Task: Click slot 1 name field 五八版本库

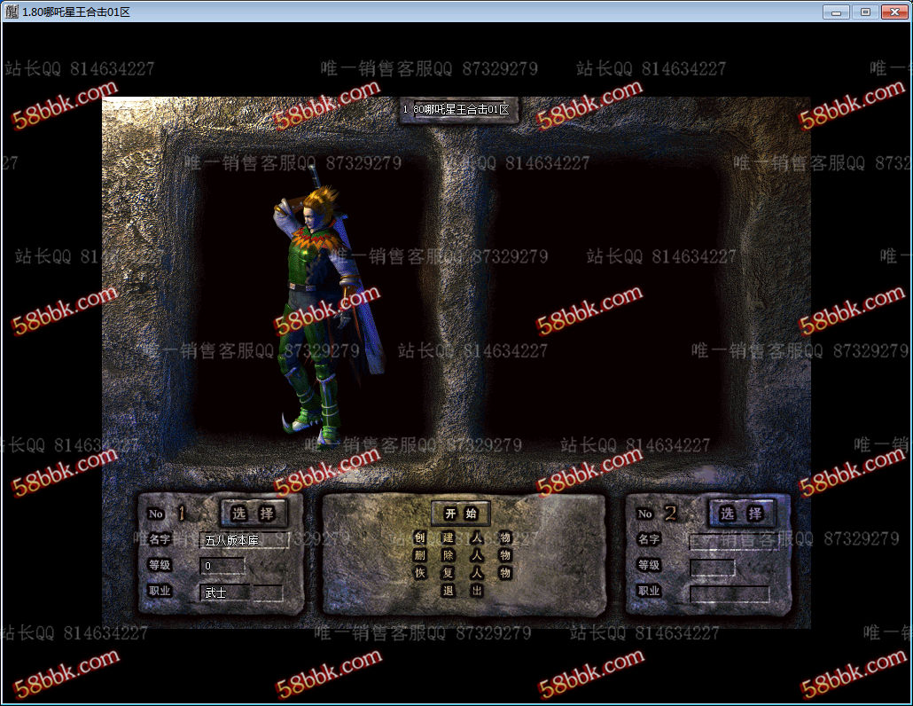Action: [x=245, y=540]
